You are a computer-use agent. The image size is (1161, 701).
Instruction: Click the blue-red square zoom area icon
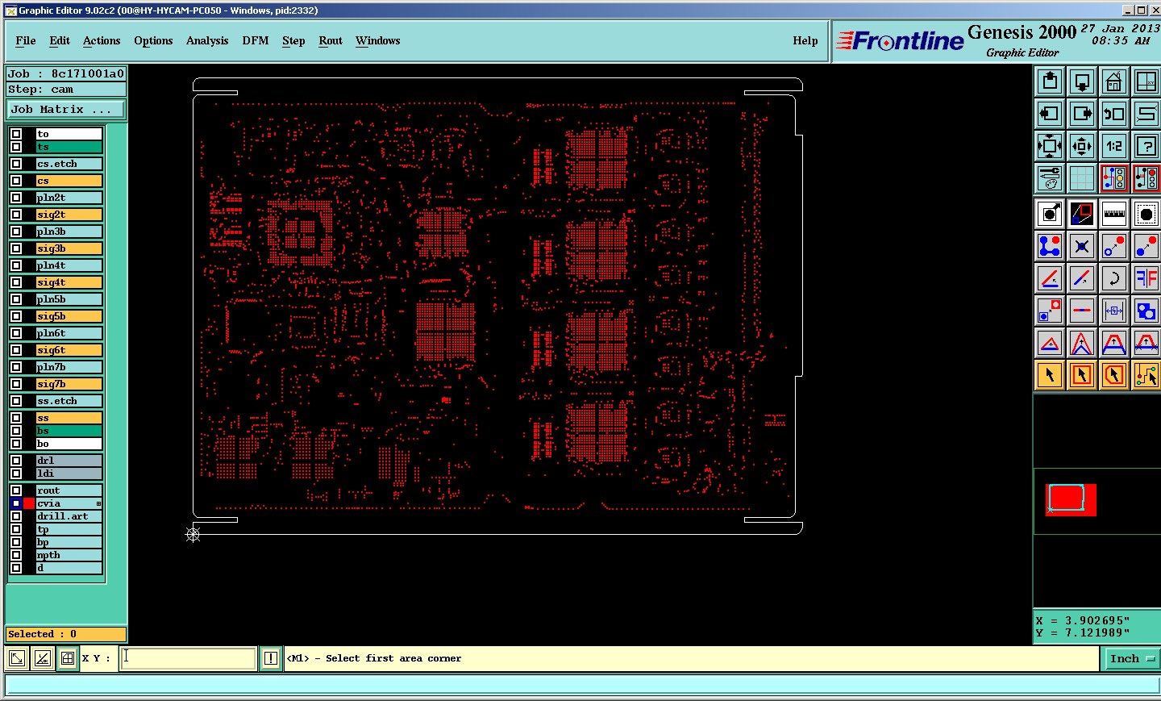pos(1082,214)
